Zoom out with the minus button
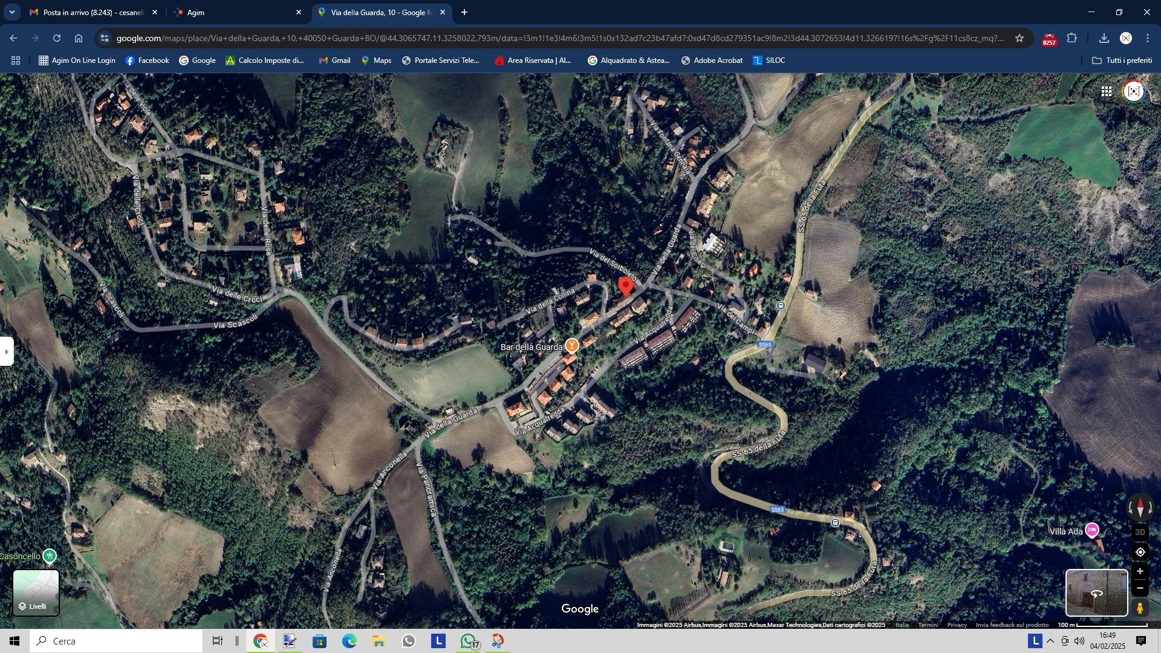This screenshot has height=653, width=1161. coord(1140,588)
